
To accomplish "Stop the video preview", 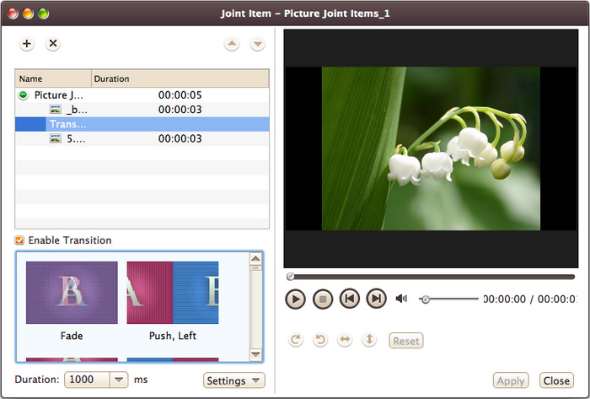I will pos(322,299).
